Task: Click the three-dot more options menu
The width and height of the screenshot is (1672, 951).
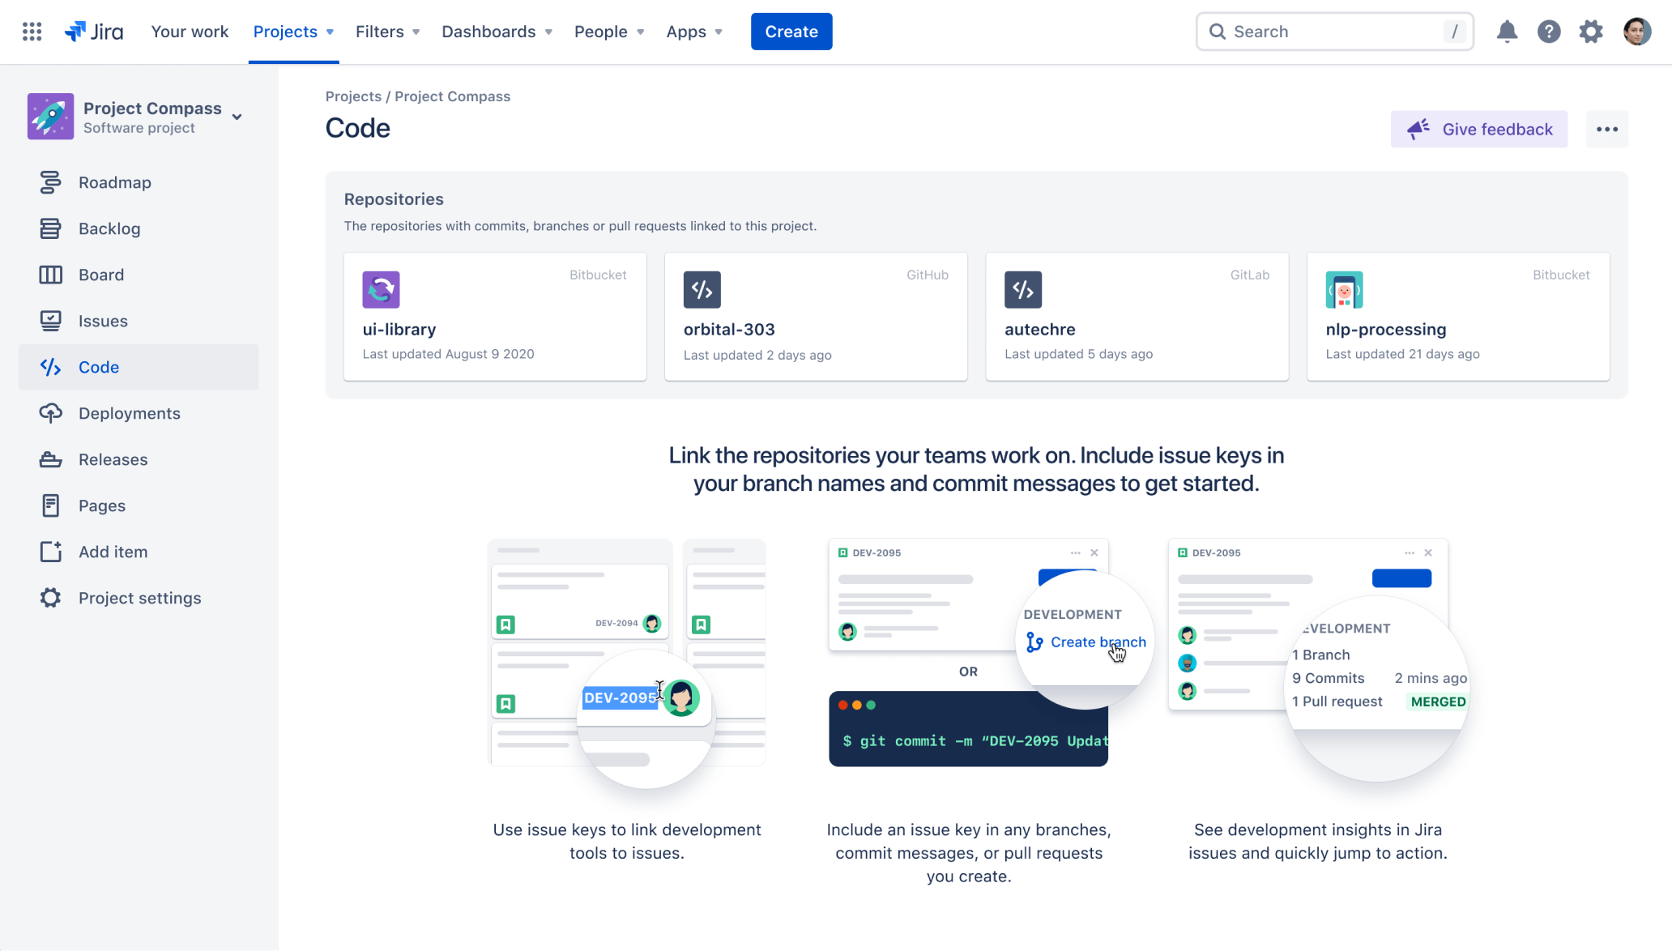Action: 1608,129
